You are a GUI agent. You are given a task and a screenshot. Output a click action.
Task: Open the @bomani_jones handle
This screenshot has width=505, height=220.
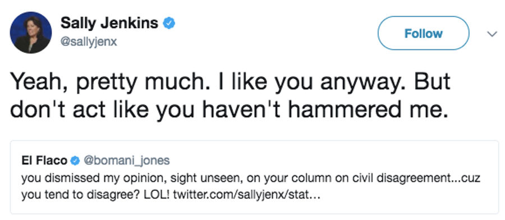pos(127,161)
